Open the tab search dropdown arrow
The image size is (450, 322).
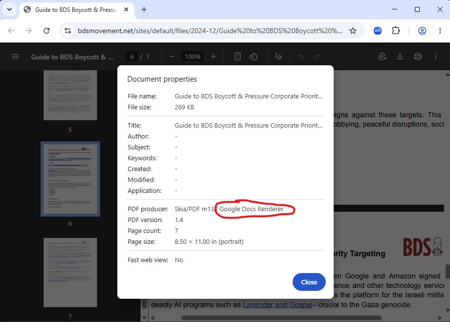pos(9,9)
